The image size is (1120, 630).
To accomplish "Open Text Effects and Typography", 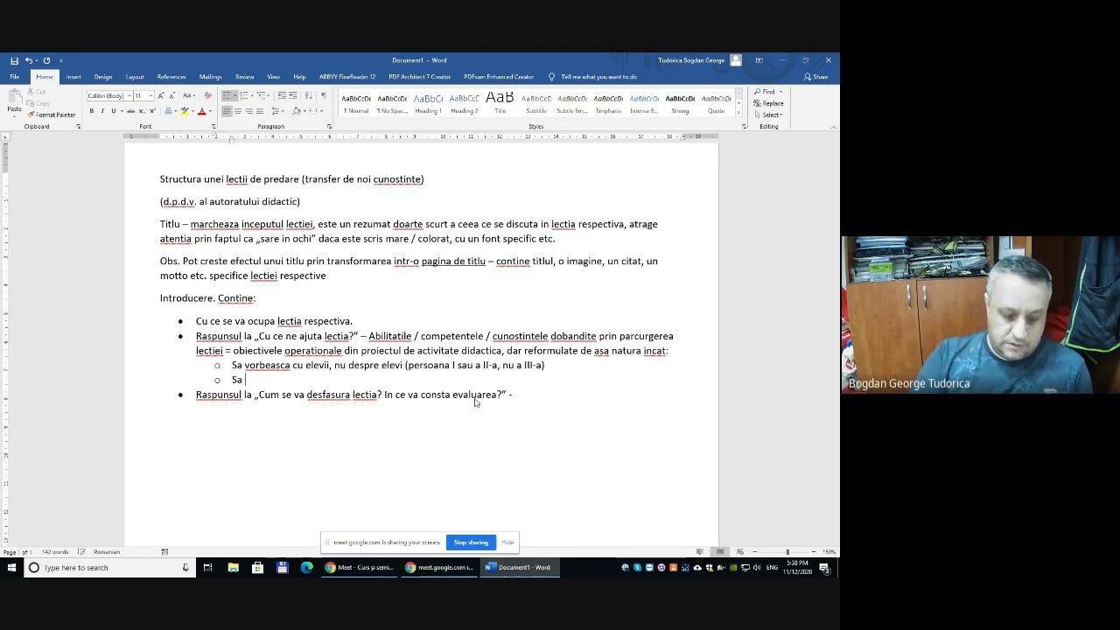I will 169,111.
